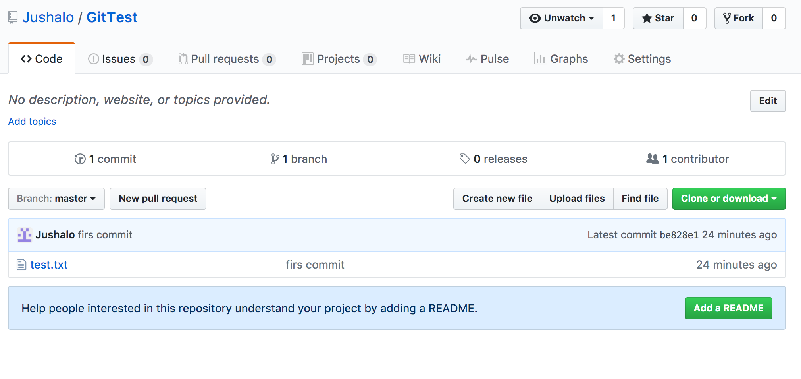Click the issue circle icon on Issues tab
801x379 pixels.
click(x=93, y=59)
